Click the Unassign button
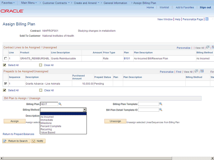This screenshot has width=214, height=160. click(115, 121)
